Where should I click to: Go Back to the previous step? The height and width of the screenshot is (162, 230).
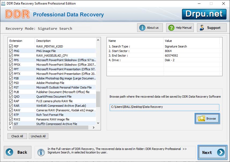pos(18,152)
